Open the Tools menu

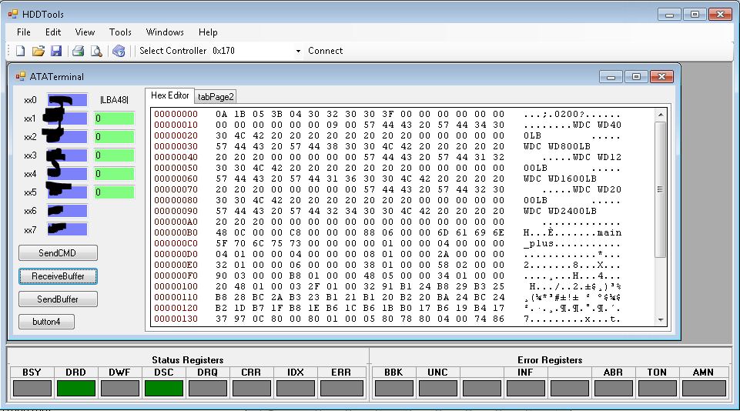click(120, 32)
